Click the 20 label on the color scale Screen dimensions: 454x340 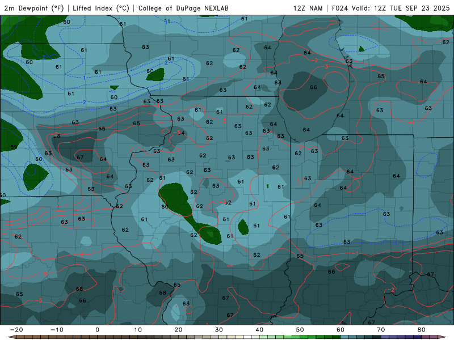(x=178, y=330)
